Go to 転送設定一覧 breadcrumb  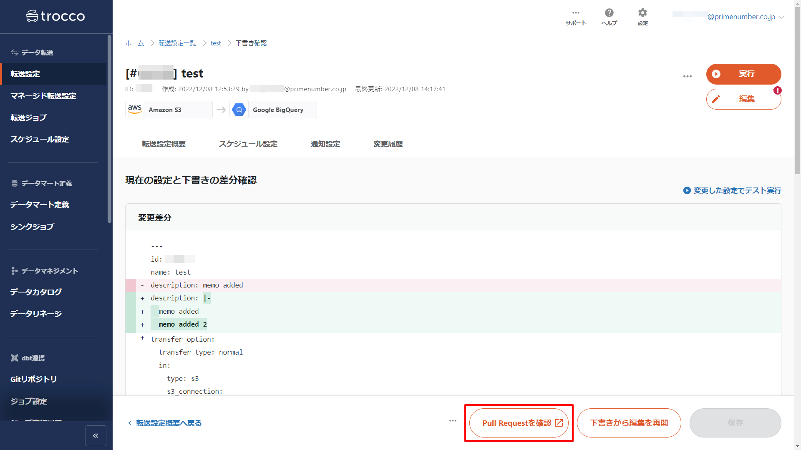(177, 43)
